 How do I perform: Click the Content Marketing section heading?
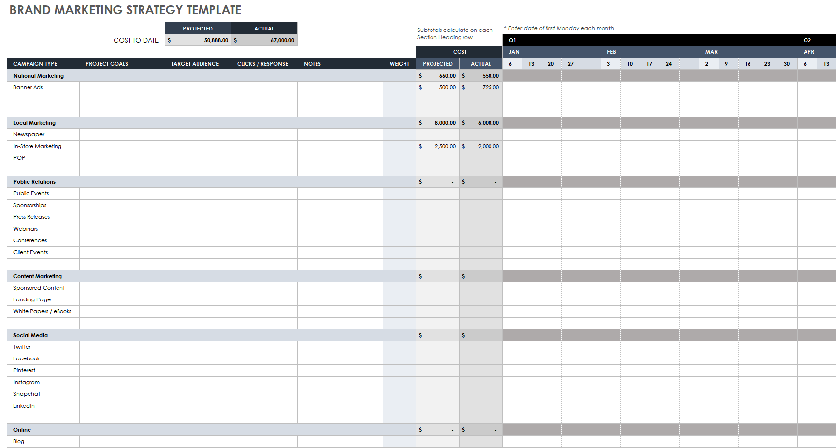coord(37,276)
